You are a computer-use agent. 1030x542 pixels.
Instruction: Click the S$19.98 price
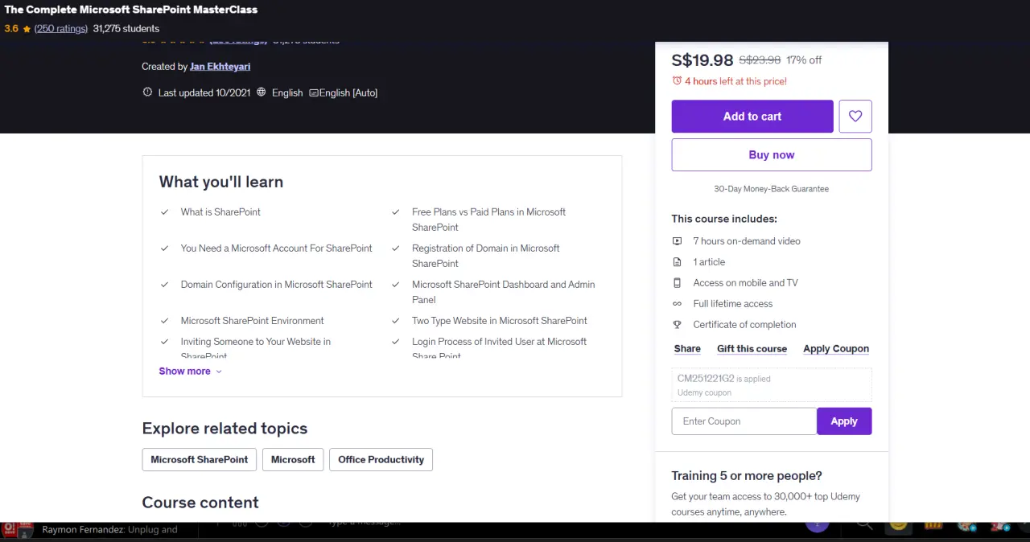pos(702,60)
